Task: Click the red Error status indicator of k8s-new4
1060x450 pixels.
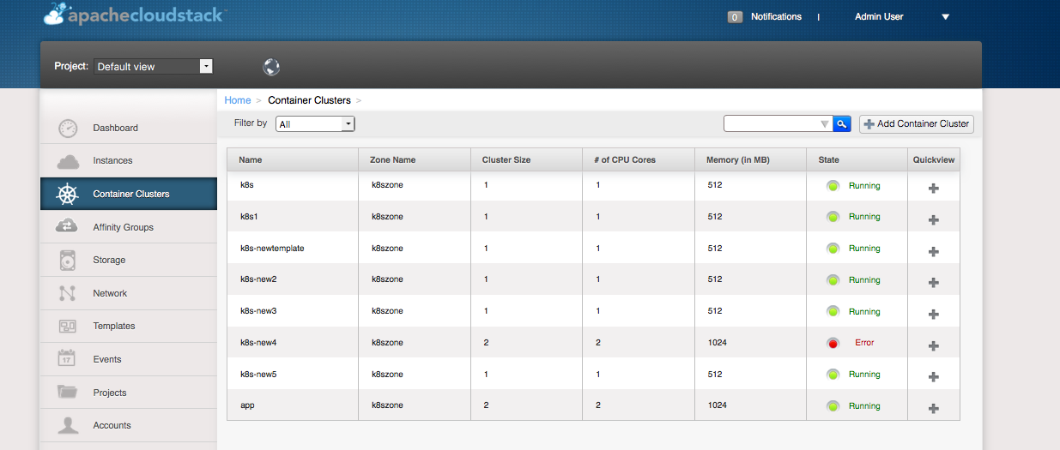Action: point(833,343)
